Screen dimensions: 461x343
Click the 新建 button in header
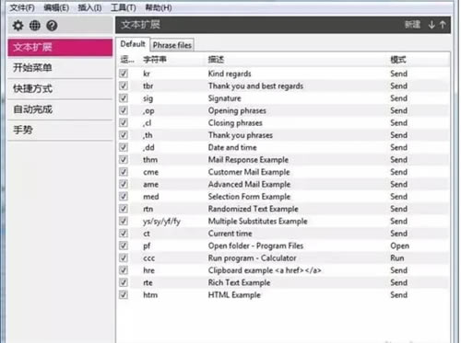click(x=412, y=25)
